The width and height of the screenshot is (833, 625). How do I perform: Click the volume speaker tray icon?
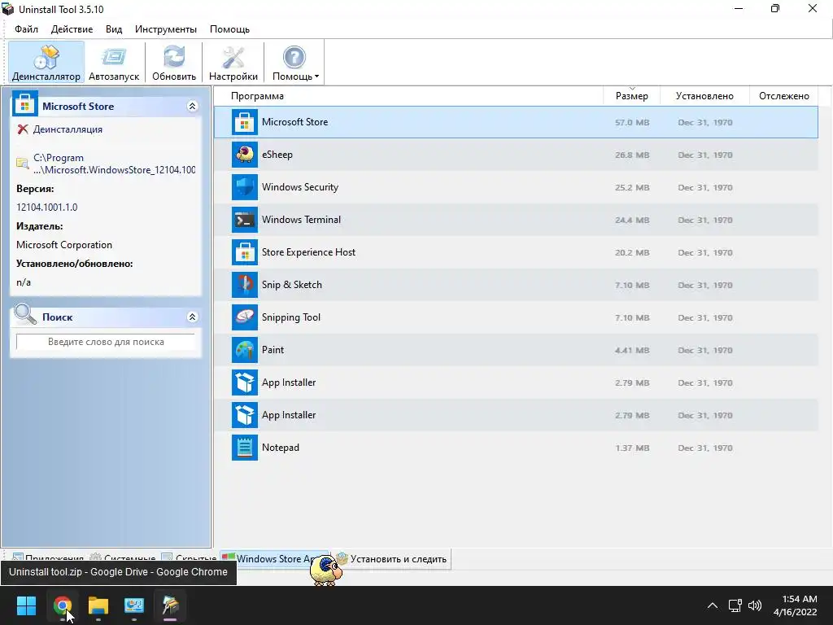coord(754,605)
